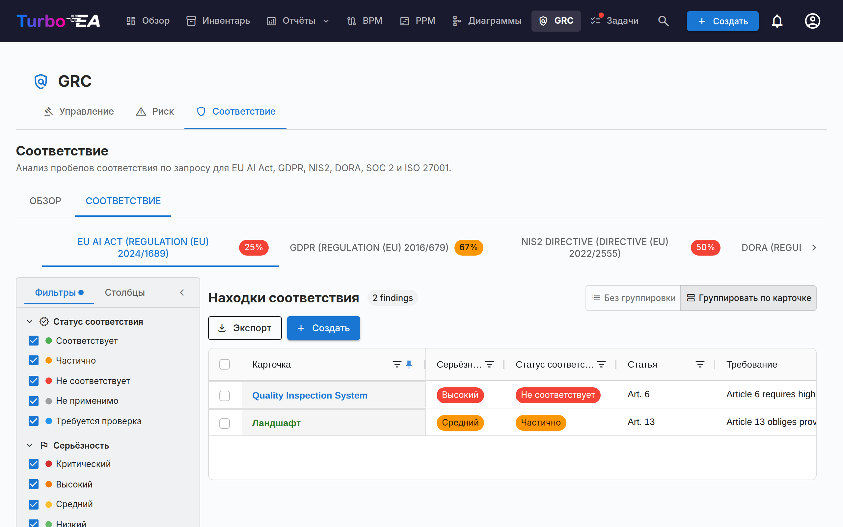This screenshot has width=843, height=527.
Task: Tick the select-all checkbox in table header
Action: 225,364
